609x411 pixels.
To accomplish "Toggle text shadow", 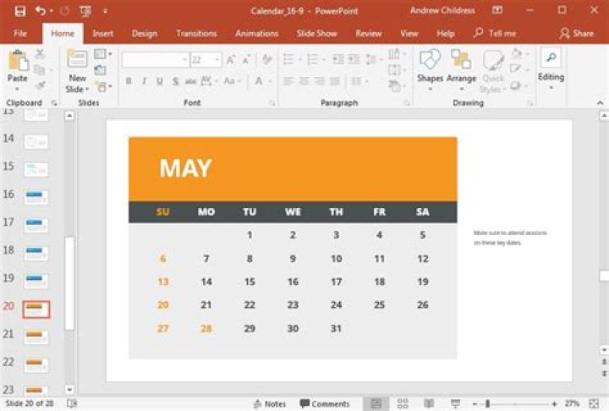I will coord(176,81).
